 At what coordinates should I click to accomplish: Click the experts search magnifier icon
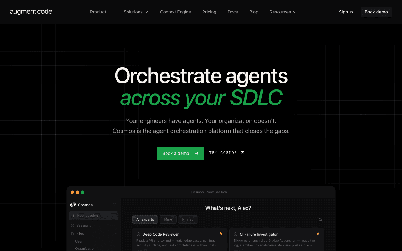pos(320,220)
